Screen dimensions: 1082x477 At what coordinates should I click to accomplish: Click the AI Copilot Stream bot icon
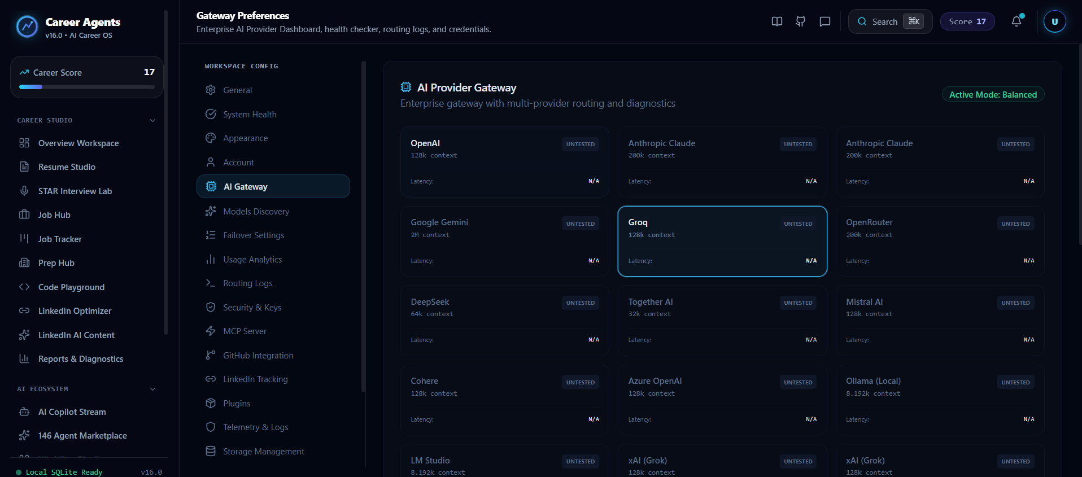24,412
